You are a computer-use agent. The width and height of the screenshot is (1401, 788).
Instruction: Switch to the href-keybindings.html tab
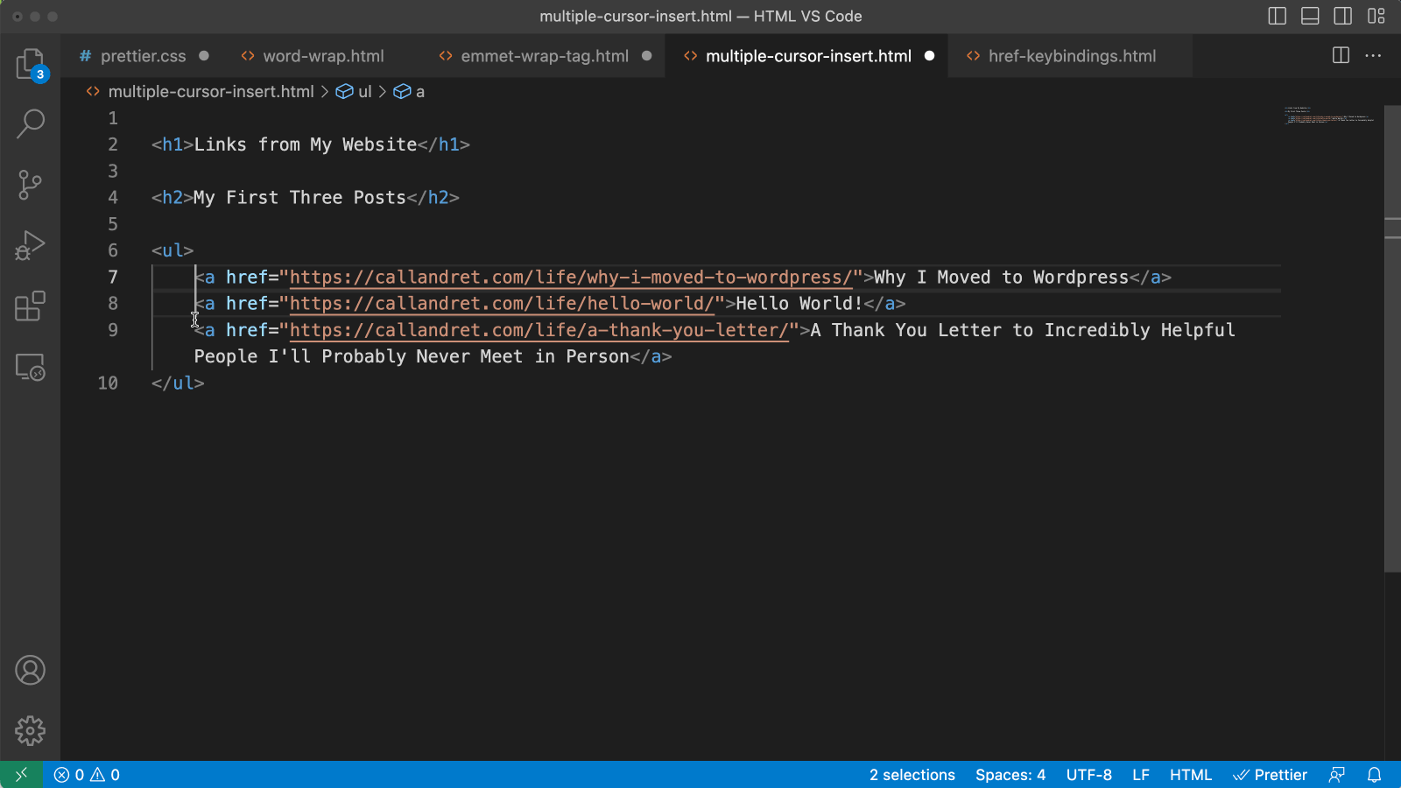point(1072,56)
